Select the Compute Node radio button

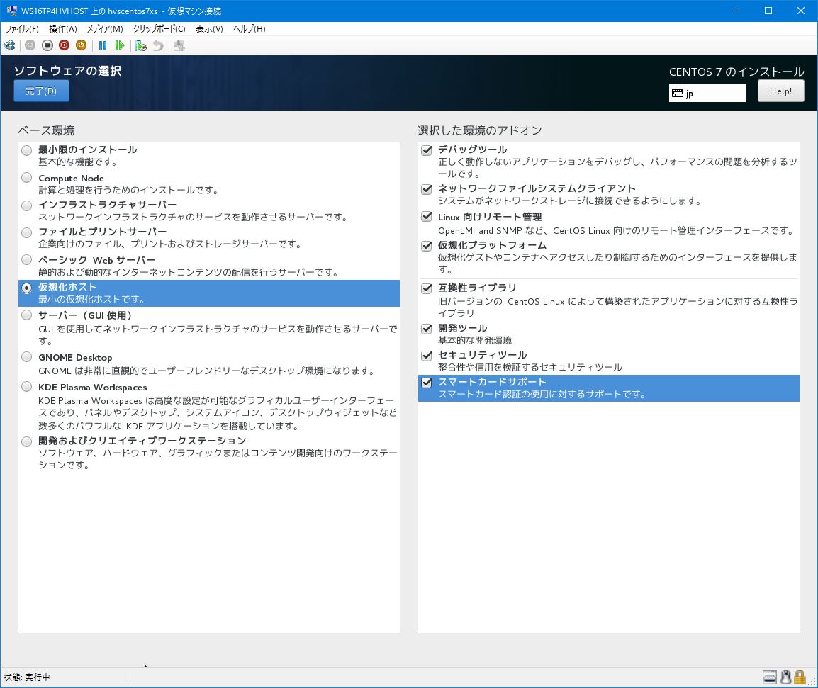27,177
